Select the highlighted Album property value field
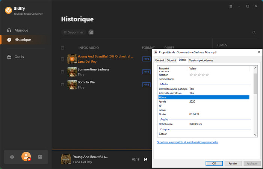Screen dimensions: 263x169 (219, 97)
